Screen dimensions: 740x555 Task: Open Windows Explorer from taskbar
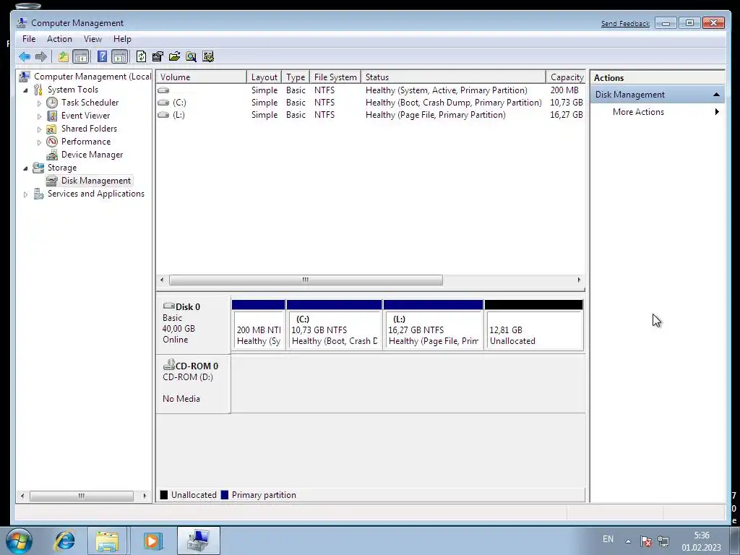coord(107,541)
